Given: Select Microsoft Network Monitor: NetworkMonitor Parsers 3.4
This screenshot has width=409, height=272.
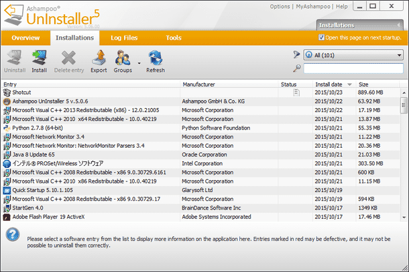Looking at the screenshot, I should click(x=200, y=146).
